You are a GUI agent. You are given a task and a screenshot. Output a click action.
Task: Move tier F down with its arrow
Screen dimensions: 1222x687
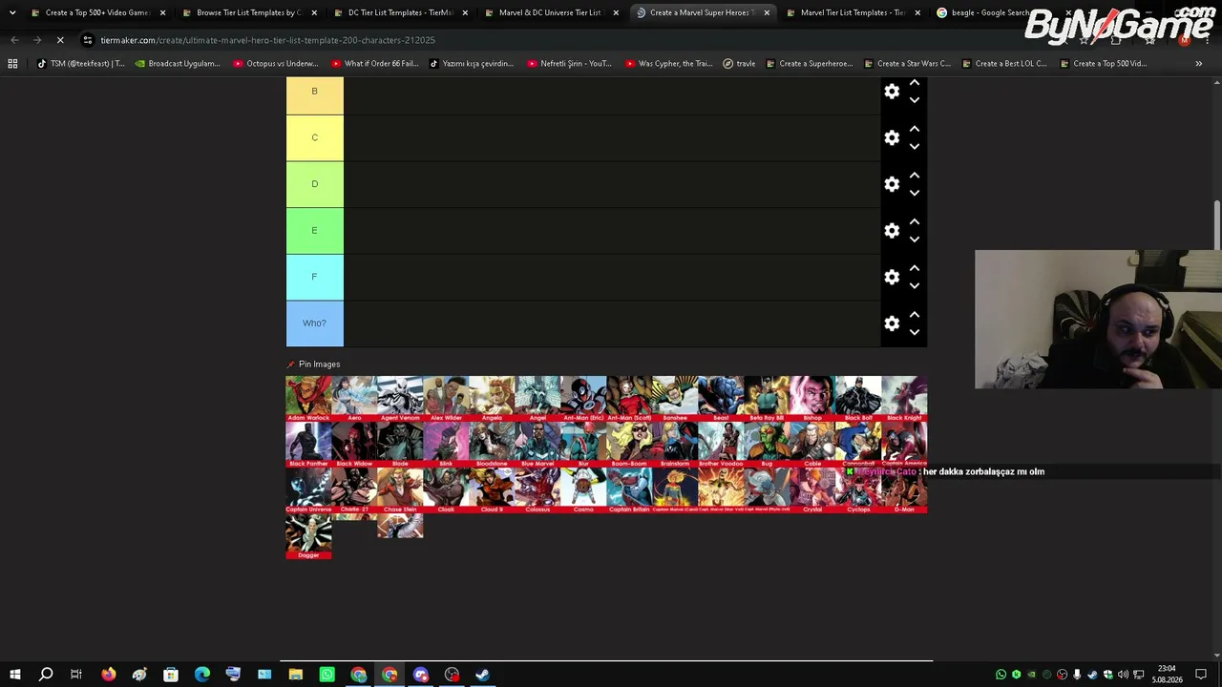915,286
